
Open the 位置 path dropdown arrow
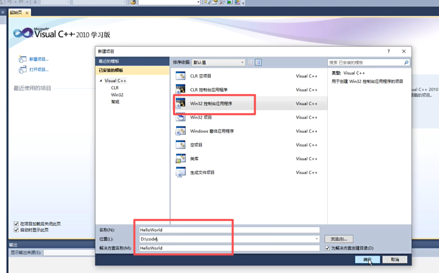pyautogui.click(x=317, y=239)
